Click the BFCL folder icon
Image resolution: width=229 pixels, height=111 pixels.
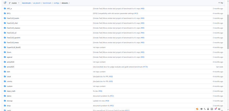pyautogui.click(x=5, y=13)
